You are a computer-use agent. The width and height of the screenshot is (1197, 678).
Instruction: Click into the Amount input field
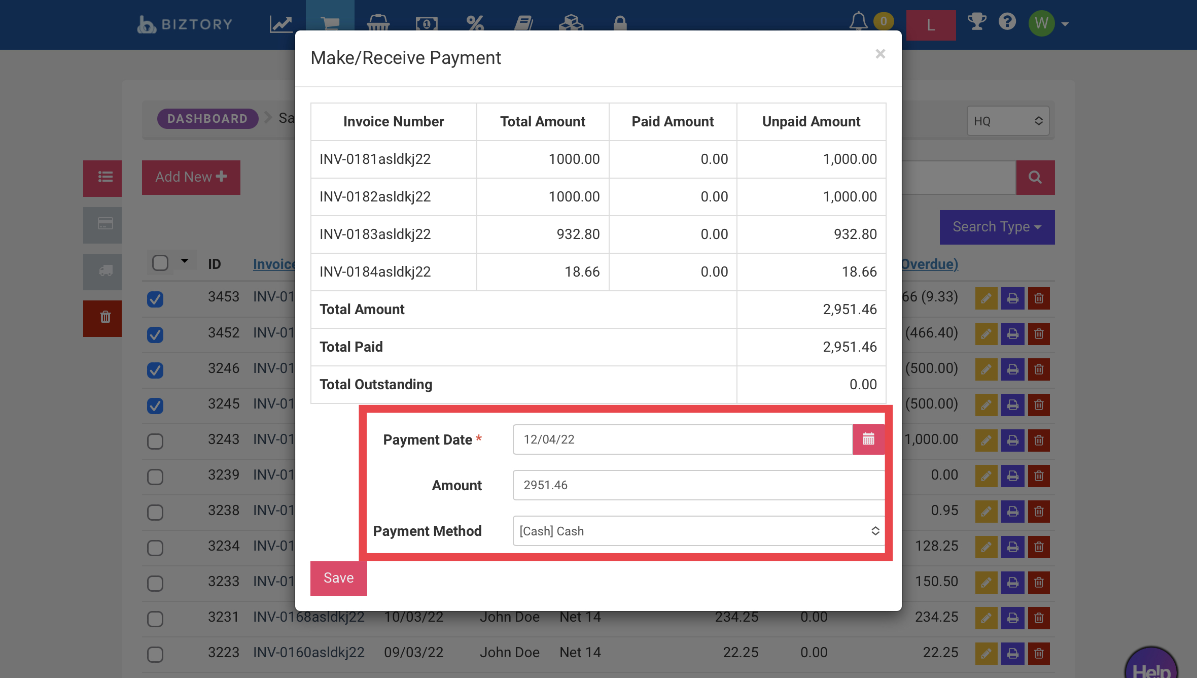pos(698,485)
